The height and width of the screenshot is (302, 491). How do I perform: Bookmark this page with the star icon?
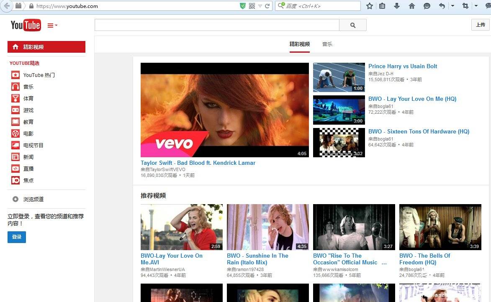(x=370, y=6)
